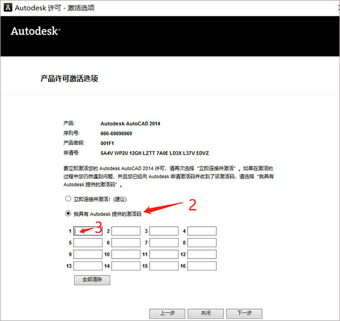Viewport: 340px width, 321px height.
Task: Select 我具有 Autodesk 提供的激活码 radio option
Action: click(68, 214)
